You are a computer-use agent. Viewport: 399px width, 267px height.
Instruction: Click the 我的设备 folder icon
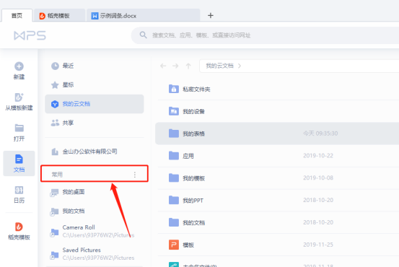coord(174,111)
